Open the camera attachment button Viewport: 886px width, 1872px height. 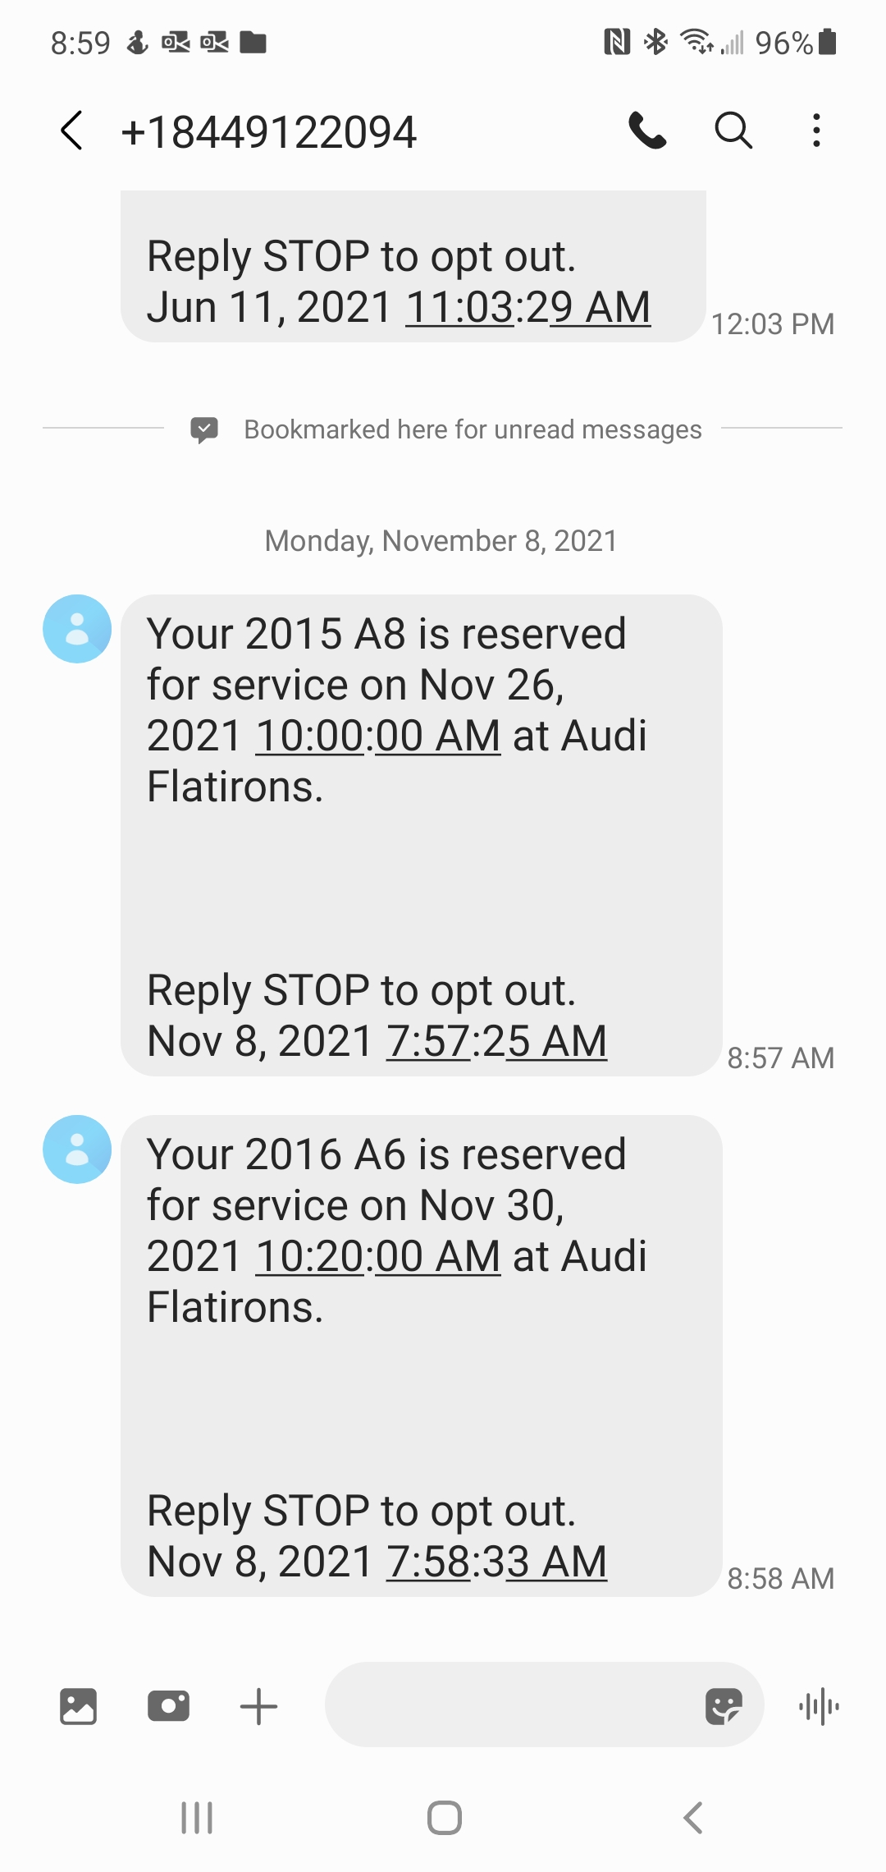click(x=168, y=1706)
